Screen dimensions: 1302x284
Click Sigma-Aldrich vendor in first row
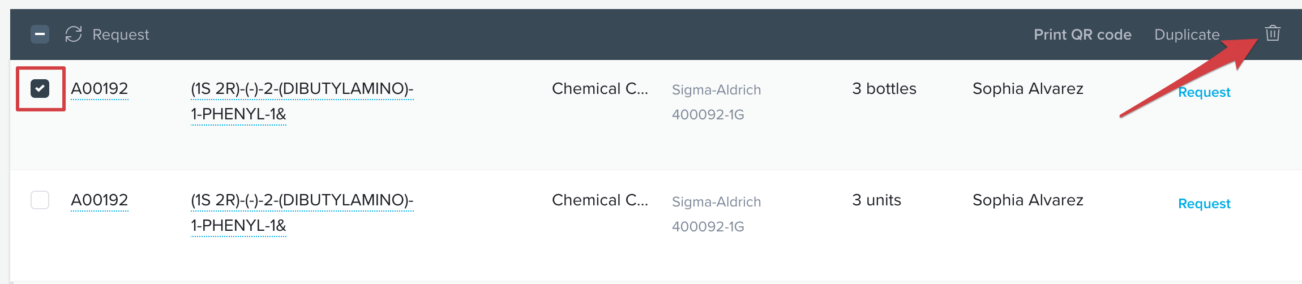[x=716, y=90]
